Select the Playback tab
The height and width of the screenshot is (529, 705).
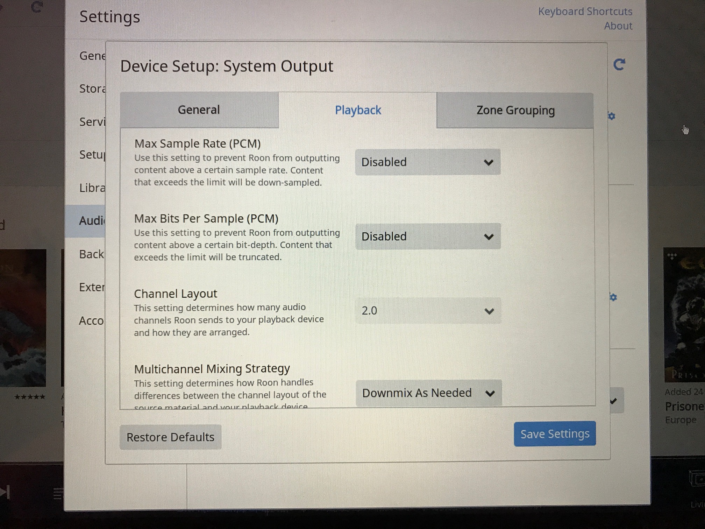point(358,110)
